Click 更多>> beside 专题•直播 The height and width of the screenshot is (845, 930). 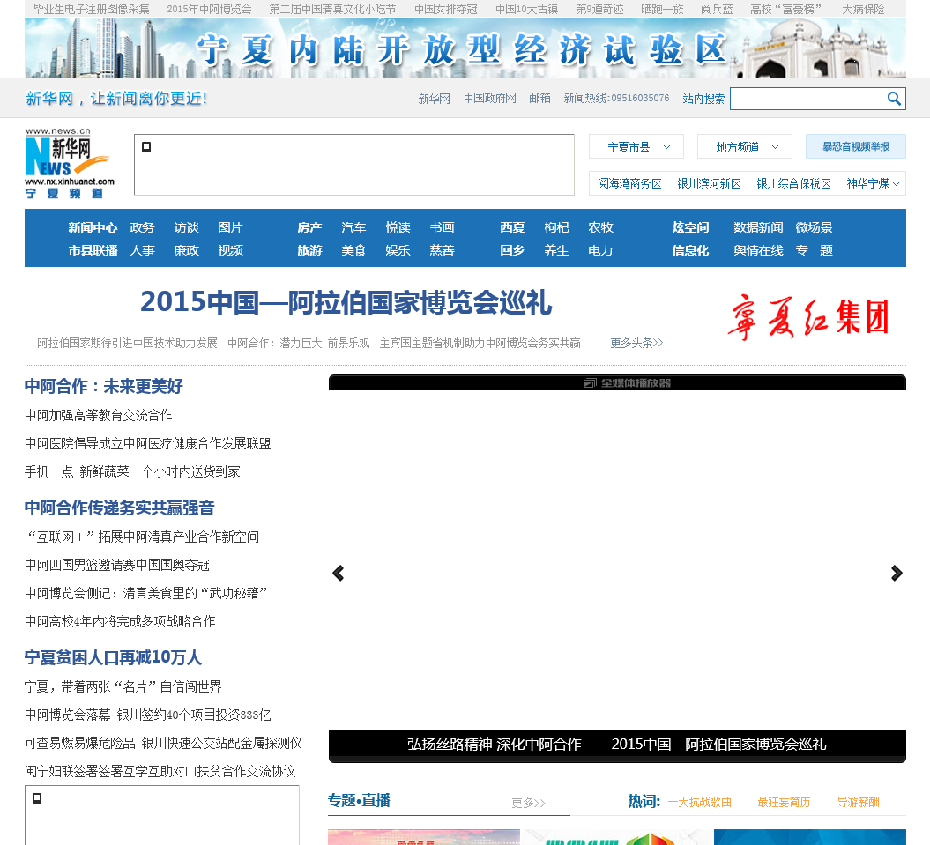[x=528, y=803]
